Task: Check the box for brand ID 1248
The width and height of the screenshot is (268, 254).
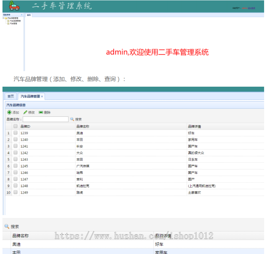Action: point(15,186)
